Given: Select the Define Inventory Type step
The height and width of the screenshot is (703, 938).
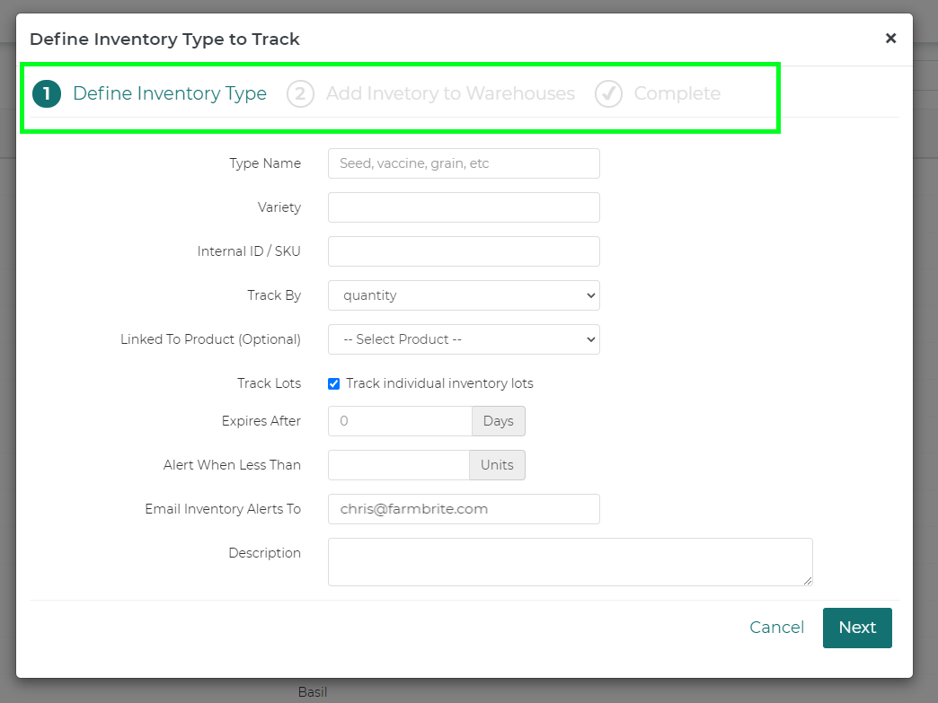Looking at the screenshot, I should (x=170, y=94).
